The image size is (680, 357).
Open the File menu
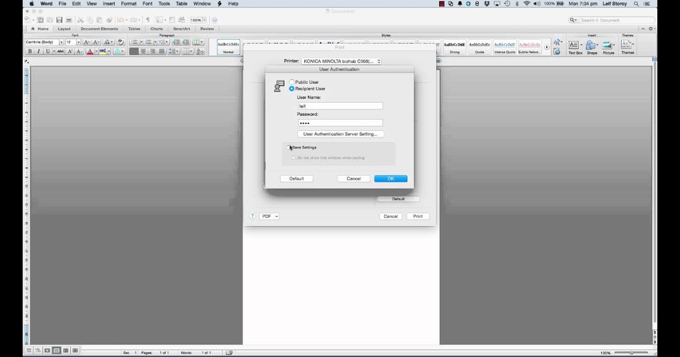point(62,3)
